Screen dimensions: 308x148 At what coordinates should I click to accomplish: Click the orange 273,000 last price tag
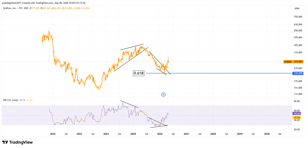click(x=298, y=62)
